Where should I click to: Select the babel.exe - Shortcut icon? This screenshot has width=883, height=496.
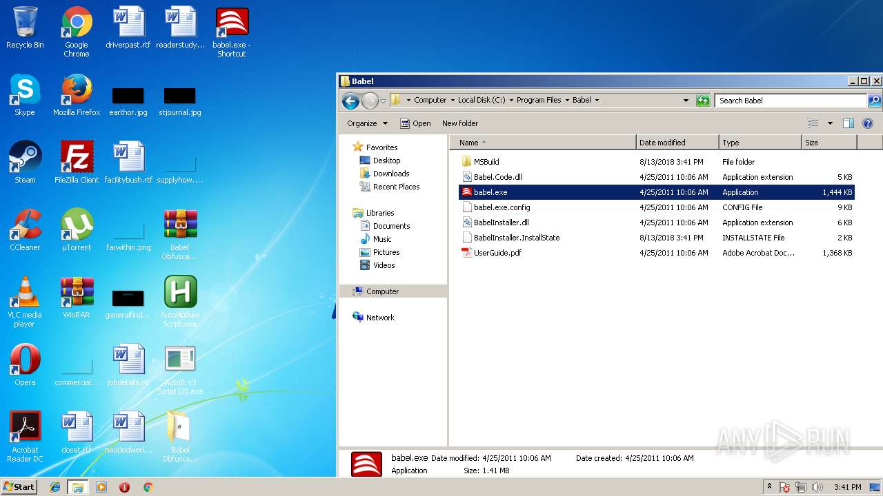232,32
